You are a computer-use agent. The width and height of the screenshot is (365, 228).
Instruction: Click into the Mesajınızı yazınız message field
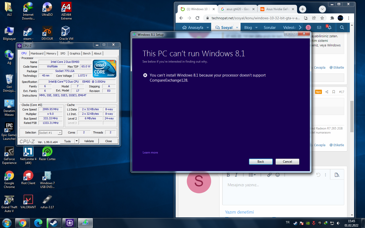[x=283, y=192]
